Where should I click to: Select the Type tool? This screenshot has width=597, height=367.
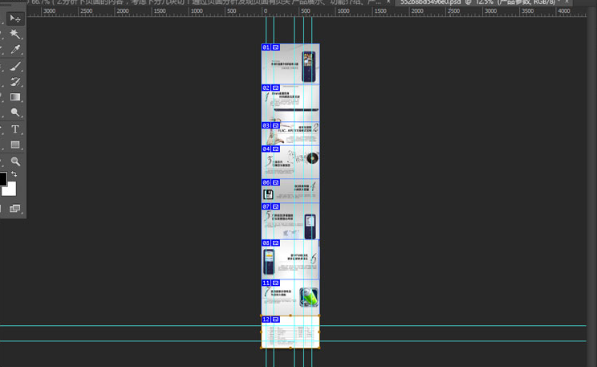tap(15, 129)
